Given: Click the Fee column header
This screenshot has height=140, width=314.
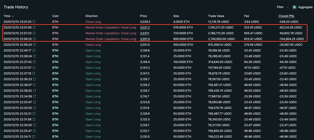Looking at the screenshot, I should tap(246, 16).
